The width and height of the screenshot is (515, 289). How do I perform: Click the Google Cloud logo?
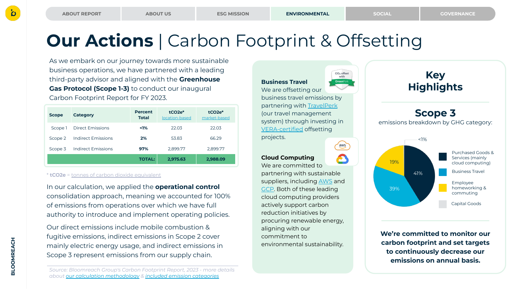tap(342, 159)
